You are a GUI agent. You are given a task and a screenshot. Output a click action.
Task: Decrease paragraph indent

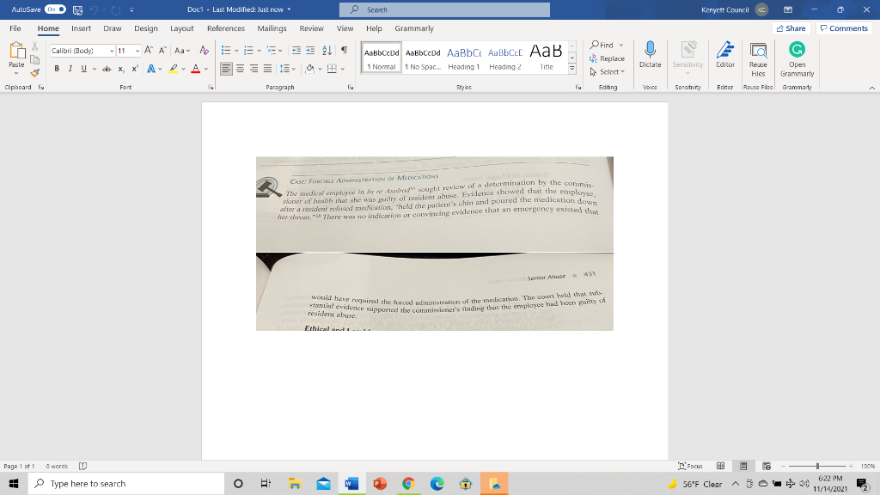coord(296,51)
